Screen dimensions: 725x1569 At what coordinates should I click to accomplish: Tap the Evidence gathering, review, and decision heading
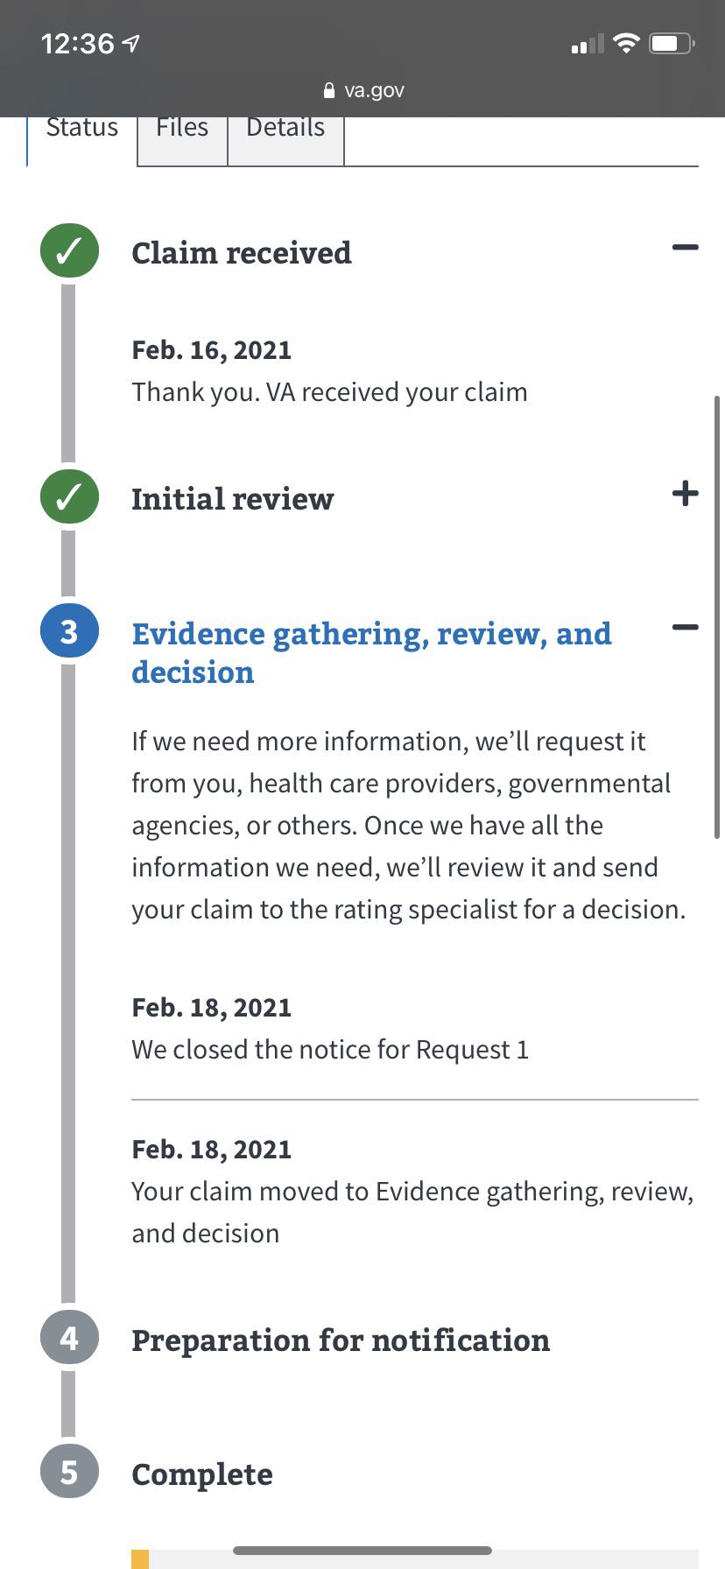click(371, 652)
